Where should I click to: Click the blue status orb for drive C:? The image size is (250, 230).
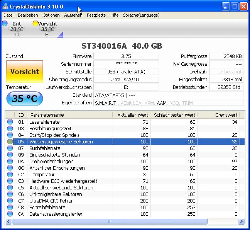(x=5, y=23)
